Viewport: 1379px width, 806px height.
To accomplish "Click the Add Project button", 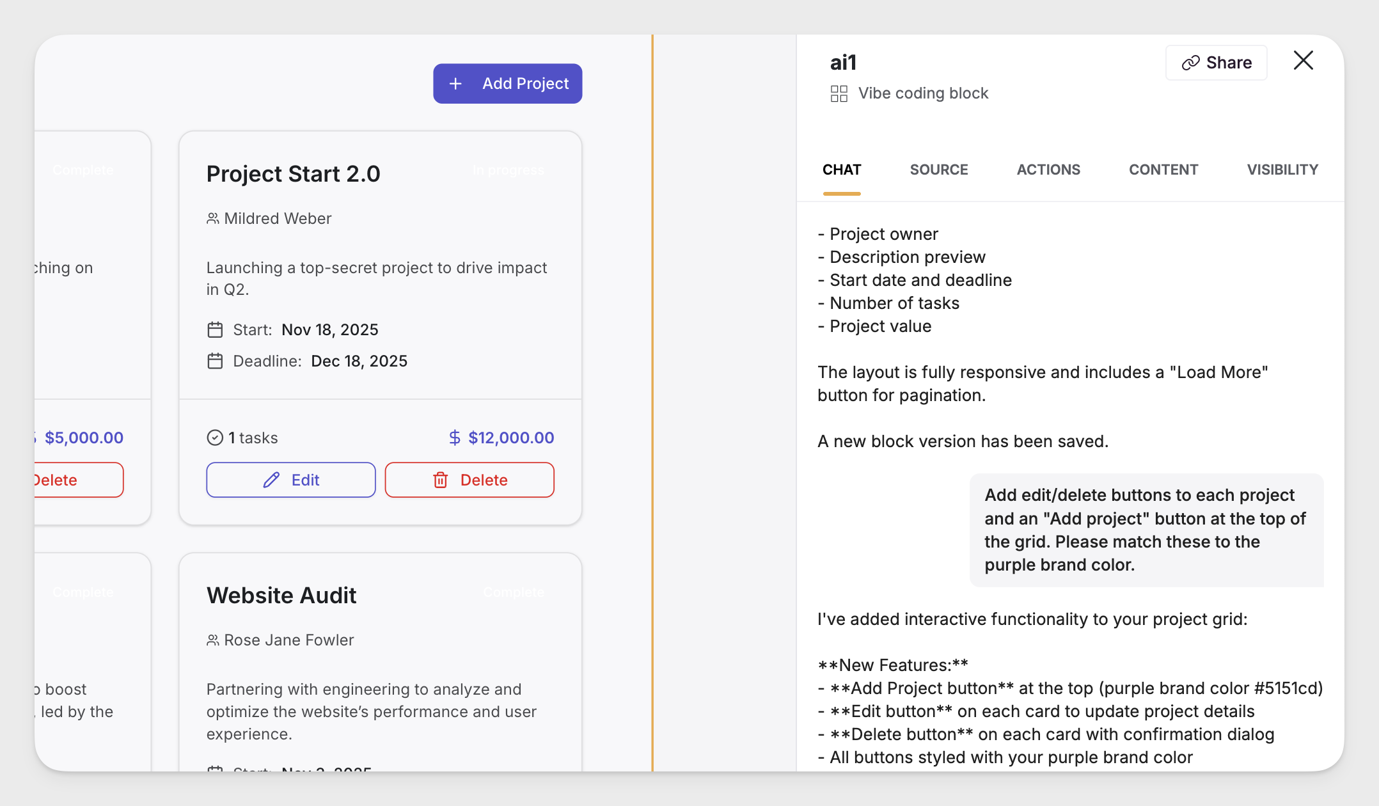I will tap(507, 83).
